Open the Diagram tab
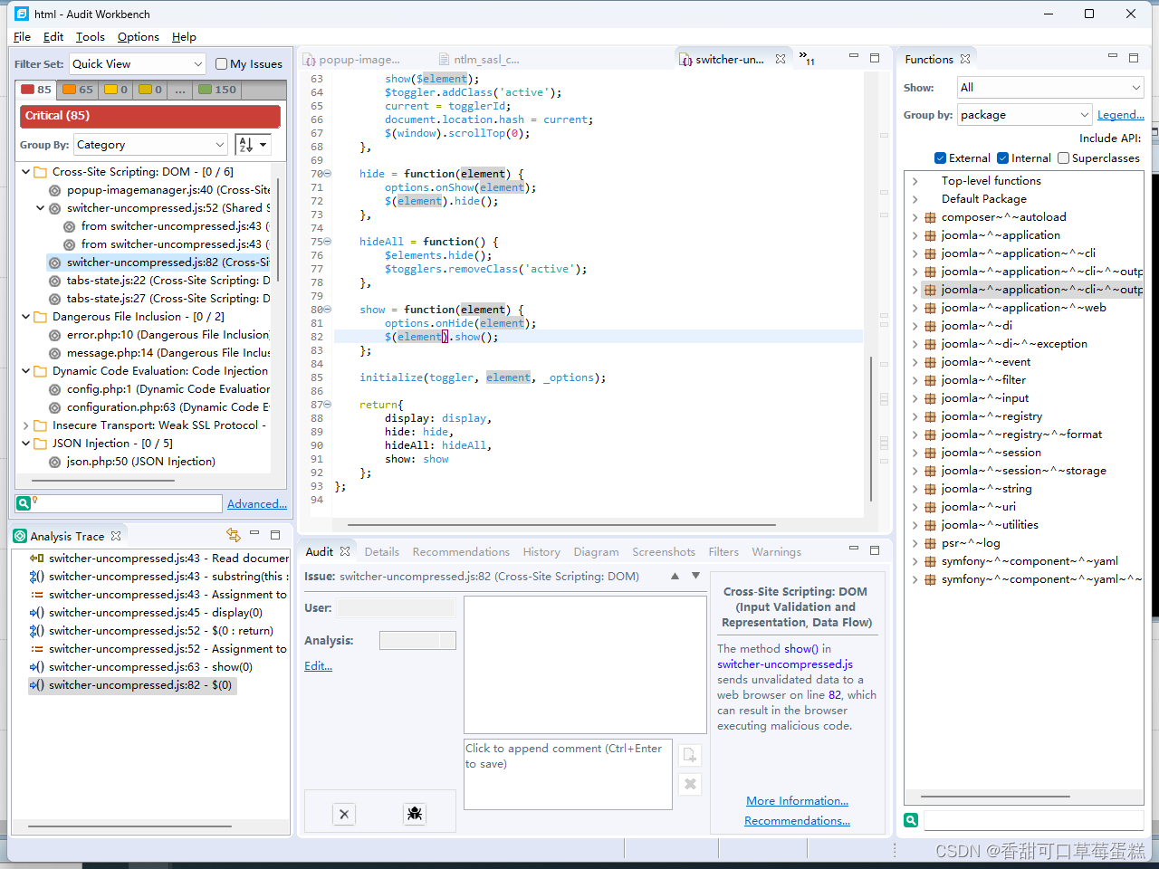The image size is (1159, 869). [x=596, y=551]
